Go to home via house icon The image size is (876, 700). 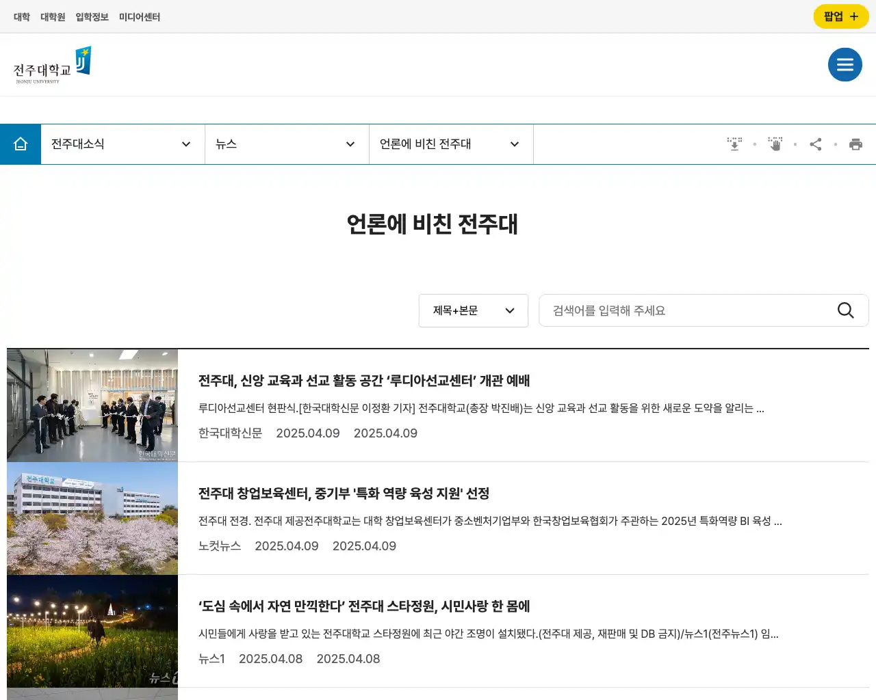point(21,144)
